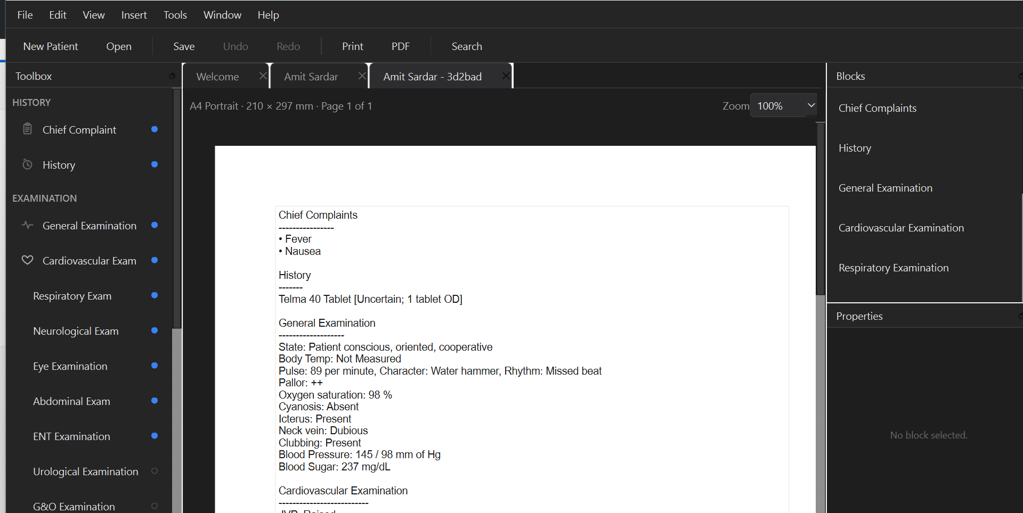Toggle the Chief Complaint blue dot indicator
This screenshot has height=513, width=1023.
pos(155,129)
